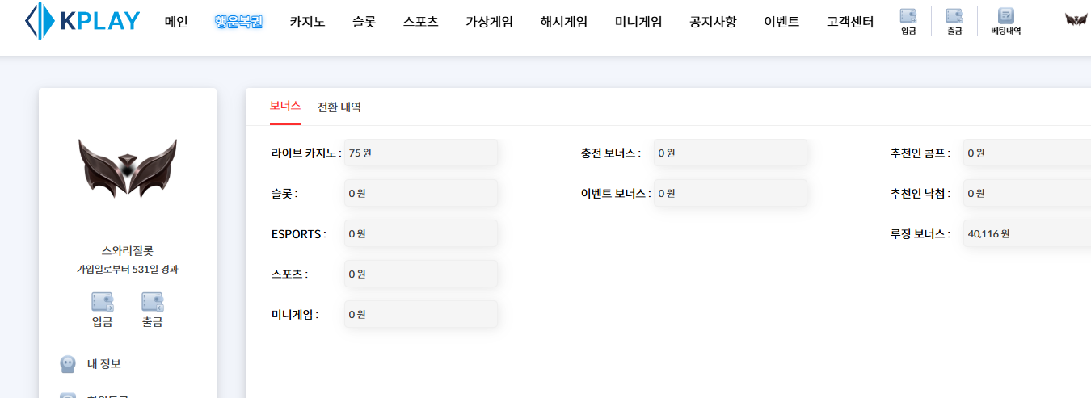Go to the 카지노 menu
1091x398 pixels.
click(x=307, y=22)
